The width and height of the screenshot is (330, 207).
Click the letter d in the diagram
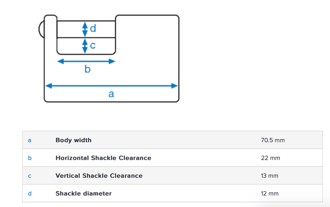(93, 29)
